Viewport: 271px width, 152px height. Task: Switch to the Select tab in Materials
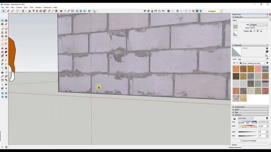click(235, 59)
